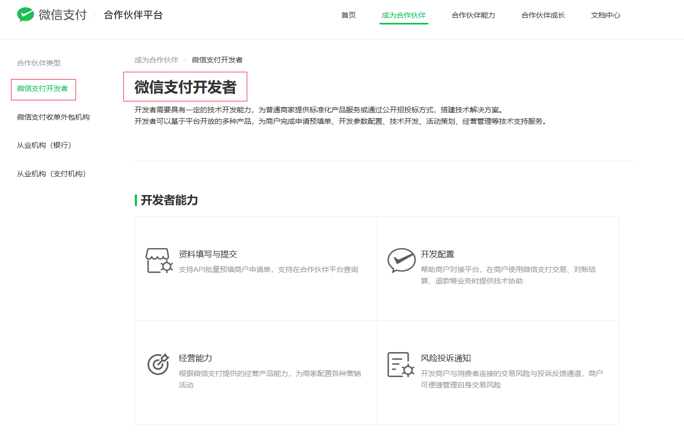684x440 pixels.
Task: Click the 合作伙伴平台 header title
Action: tap(133, 15)
